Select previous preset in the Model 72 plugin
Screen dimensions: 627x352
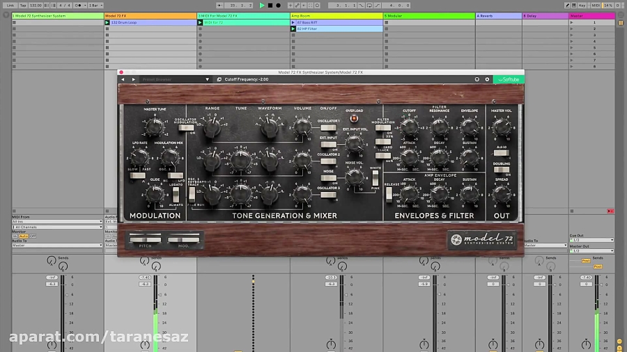tap(123, 79)
